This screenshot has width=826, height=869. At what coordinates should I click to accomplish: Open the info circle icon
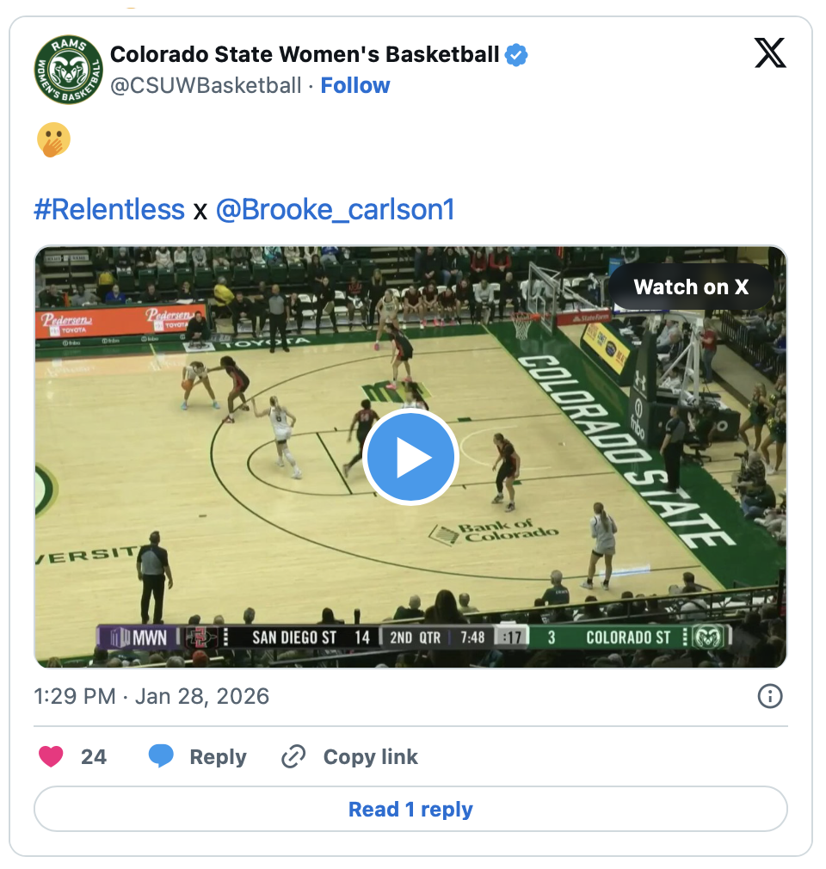pos(769,696)
